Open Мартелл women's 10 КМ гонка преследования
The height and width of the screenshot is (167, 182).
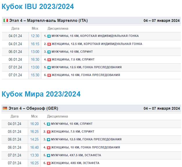[86, 75]
